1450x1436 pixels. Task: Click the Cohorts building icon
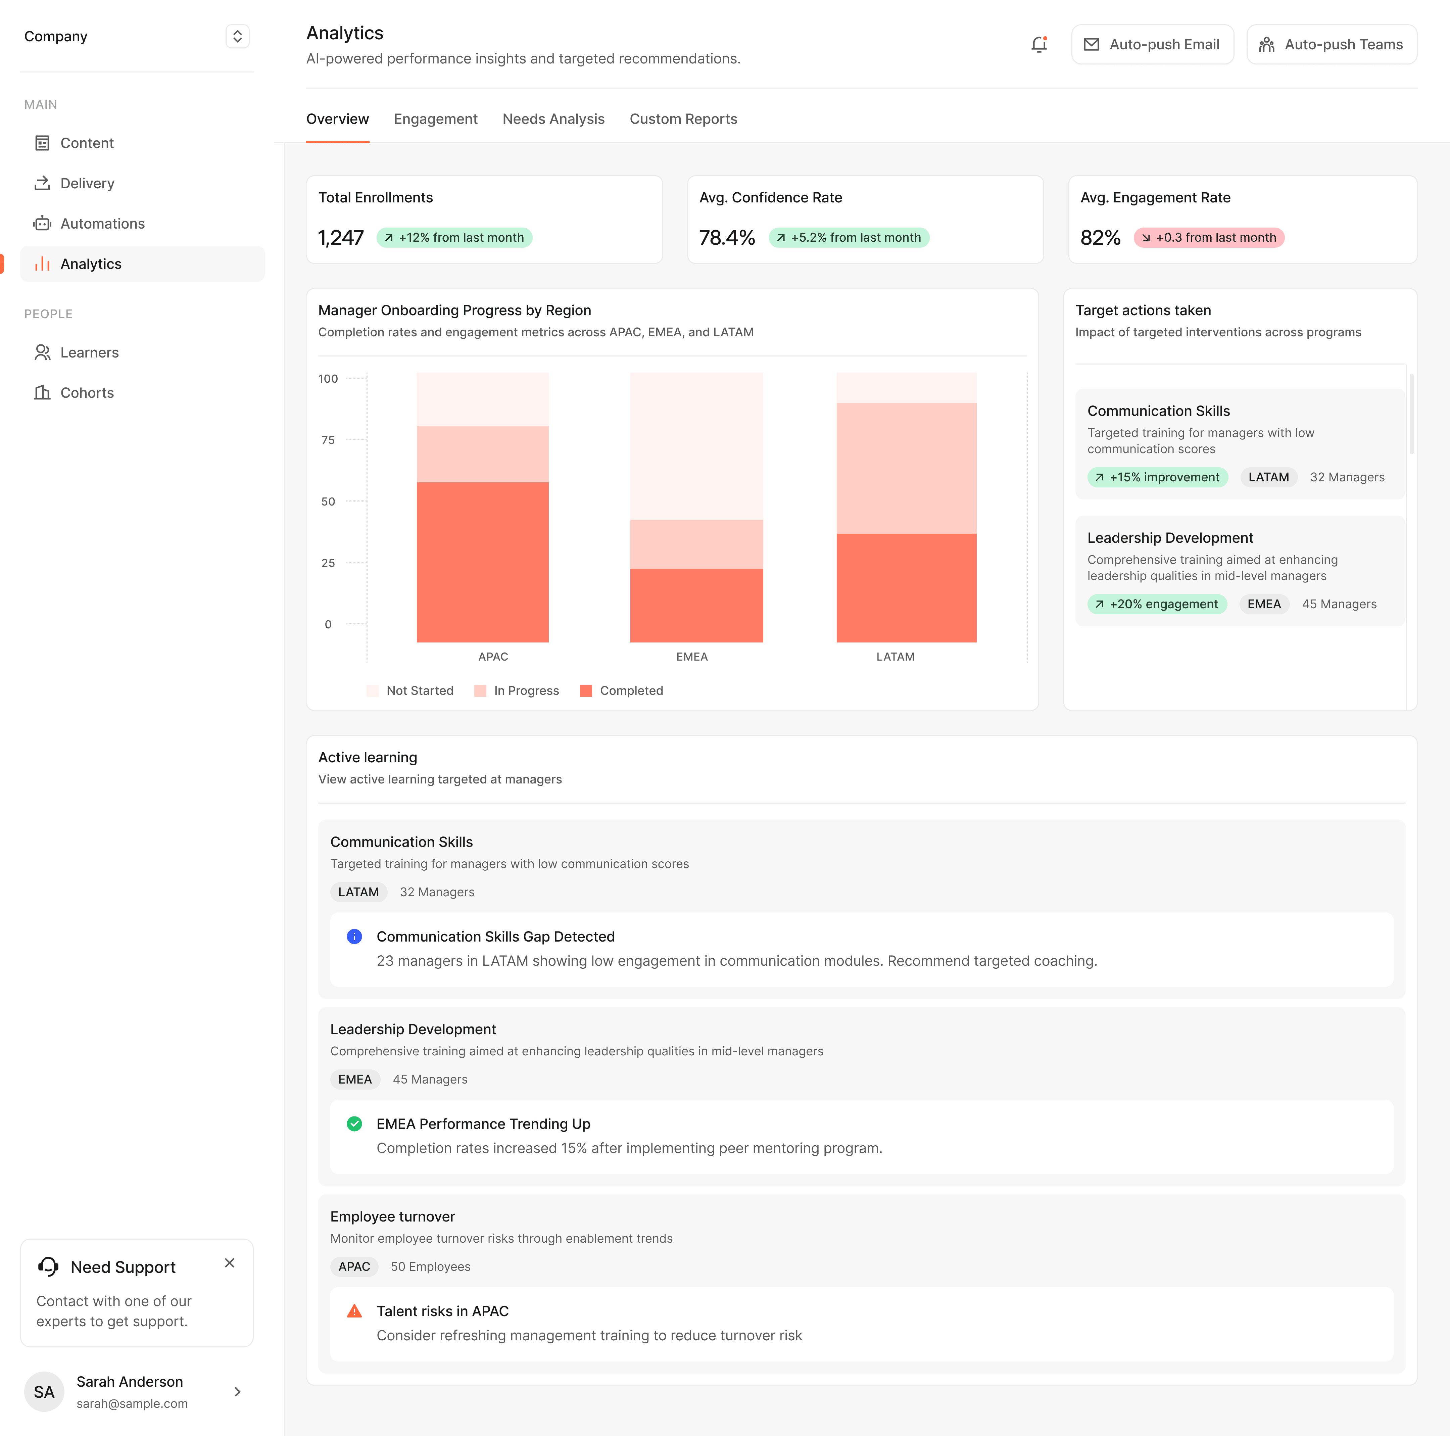click(x=42, y=393)
